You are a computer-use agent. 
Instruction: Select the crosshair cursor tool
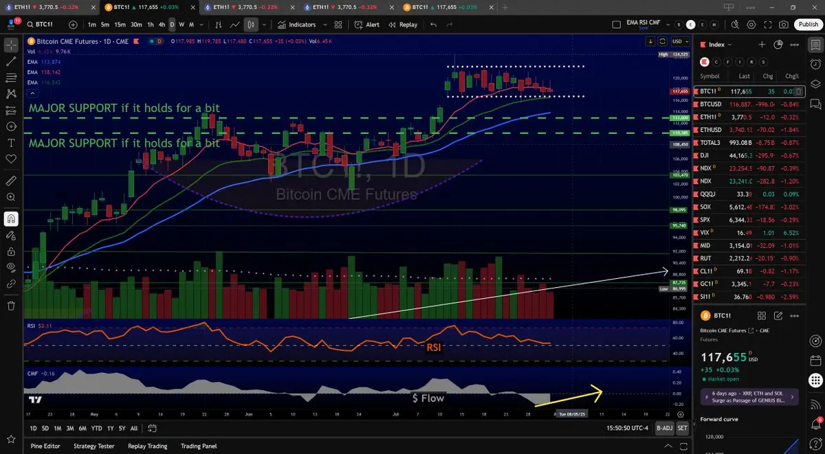point(11,45)
